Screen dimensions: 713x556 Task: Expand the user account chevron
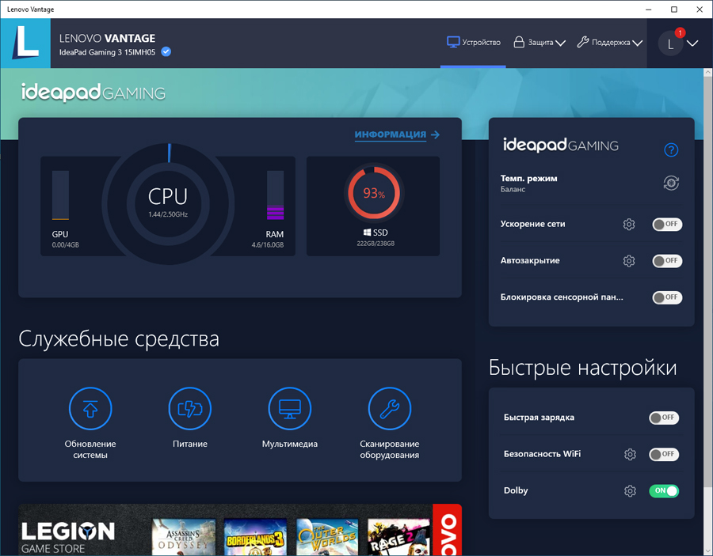point(692,43)
